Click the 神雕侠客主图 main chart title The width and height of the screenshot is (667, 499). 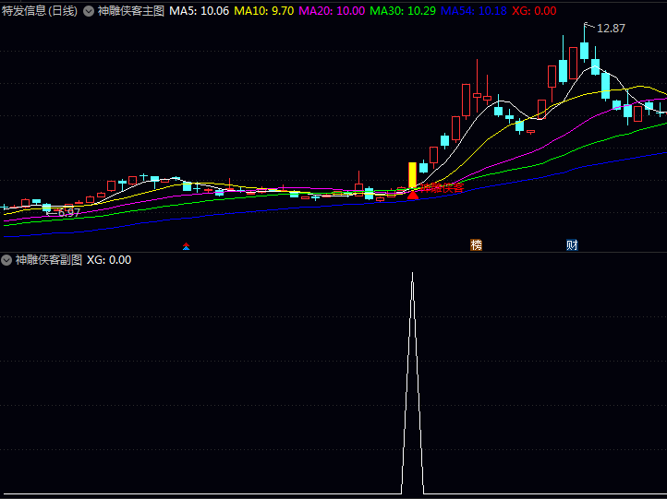coord(130,11)
